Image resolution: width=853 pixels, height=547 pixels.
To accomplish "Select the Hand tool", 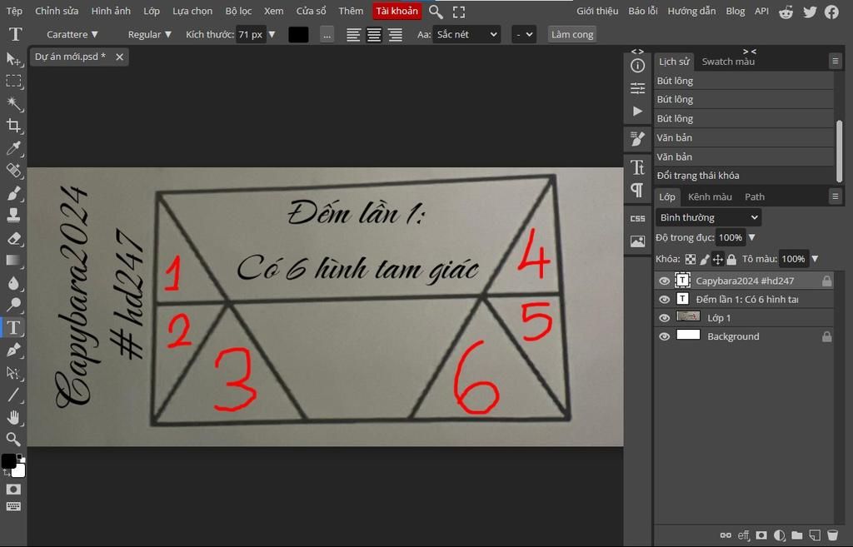I will point(13,417).
